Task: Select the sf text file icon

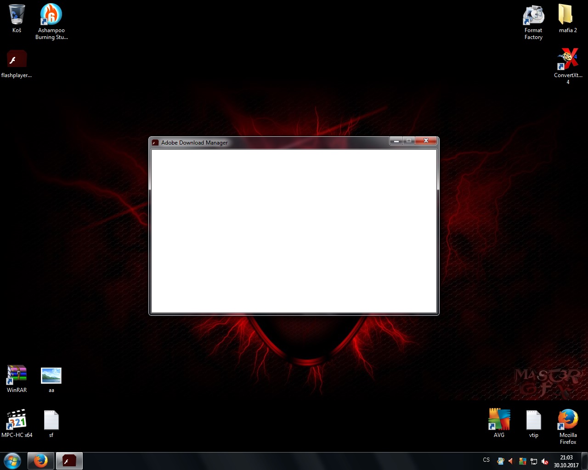Action: pos(51,424)
